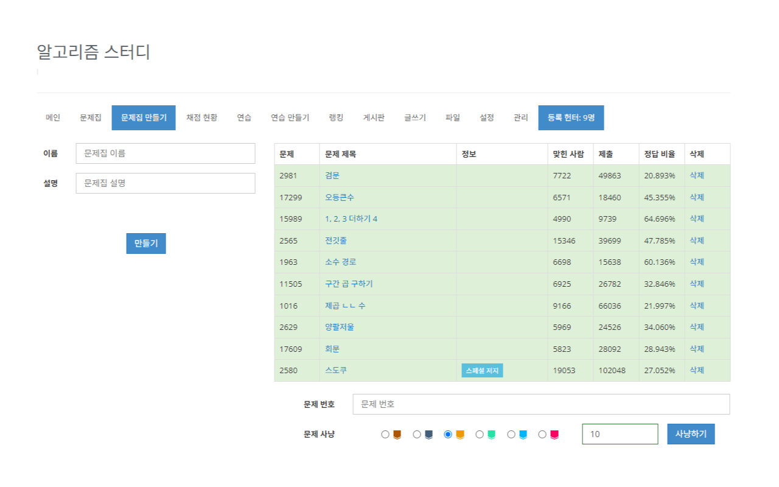The image size is (779, 487).
Task: Delete problem 17609 via 삭제 link
Action: [x=697, y=349]
